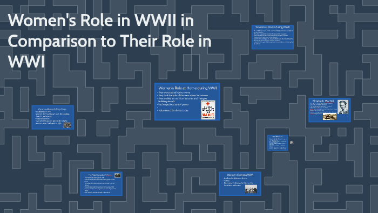Open the Canadian Women's Army Corps slide

click(52, 117)
